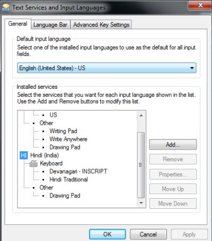Select Drawing Pad under Hindi's Other node

[x=65, y=196]
